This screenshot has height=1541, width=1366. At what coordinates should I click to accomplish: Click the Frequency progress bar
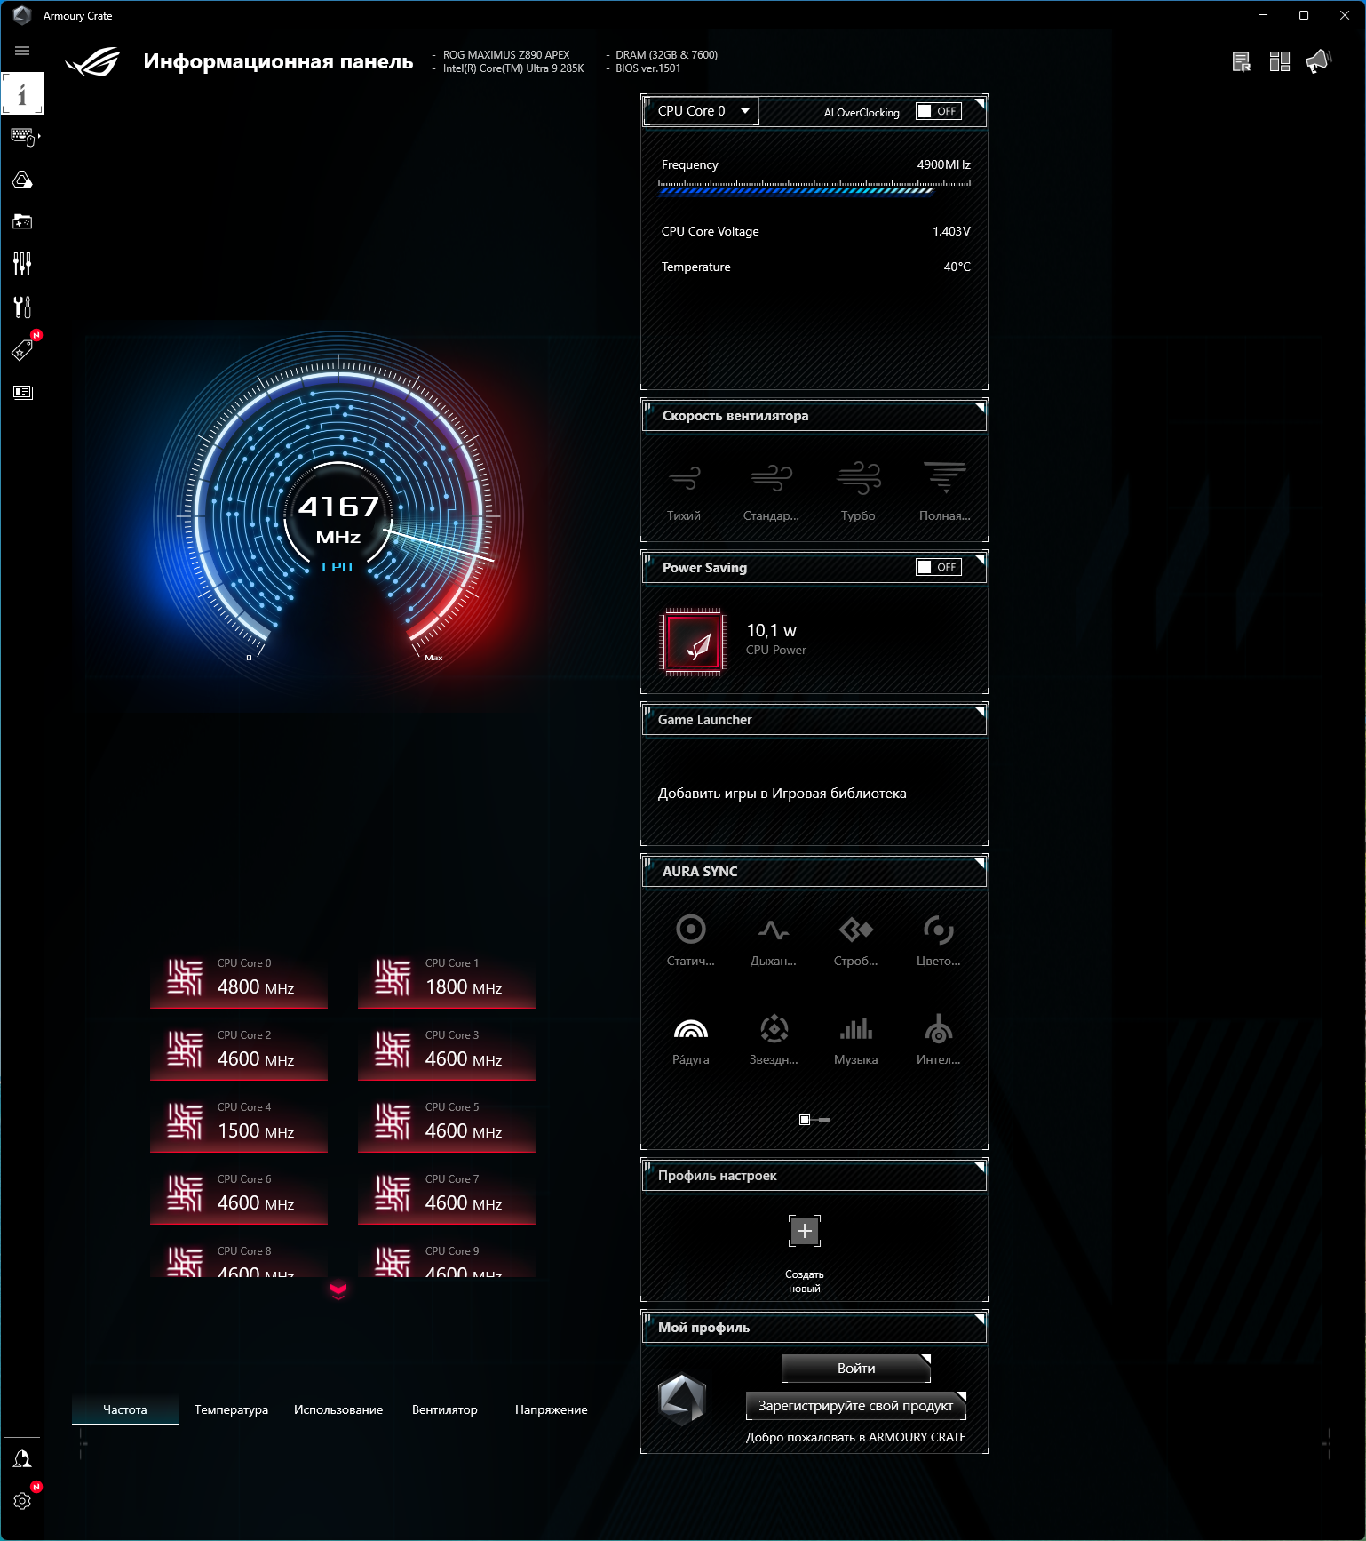814,187
